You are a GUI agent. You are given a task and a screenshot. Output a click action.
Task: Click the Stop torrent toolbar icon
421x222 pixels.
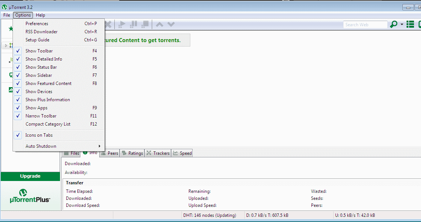[x=145, y=24]
